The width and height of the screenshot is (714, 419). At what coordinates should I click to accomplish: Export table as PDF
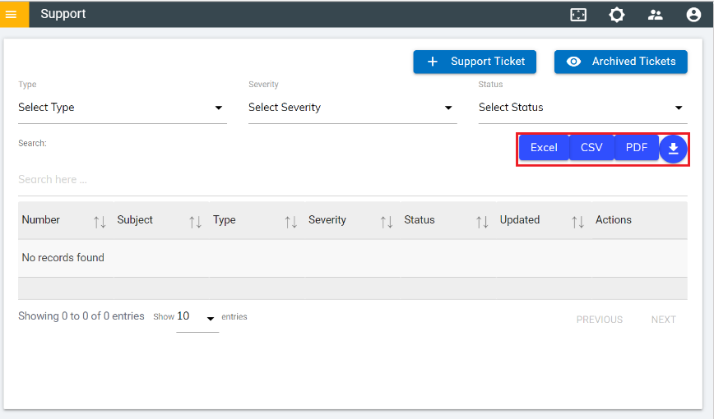coord(637,148)
